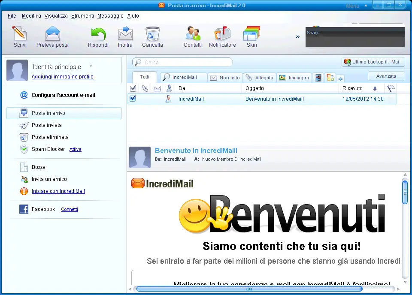The image size is (412, 295).
Task: Select the video filmstrip filter tab
Action: tap(318, 78)
